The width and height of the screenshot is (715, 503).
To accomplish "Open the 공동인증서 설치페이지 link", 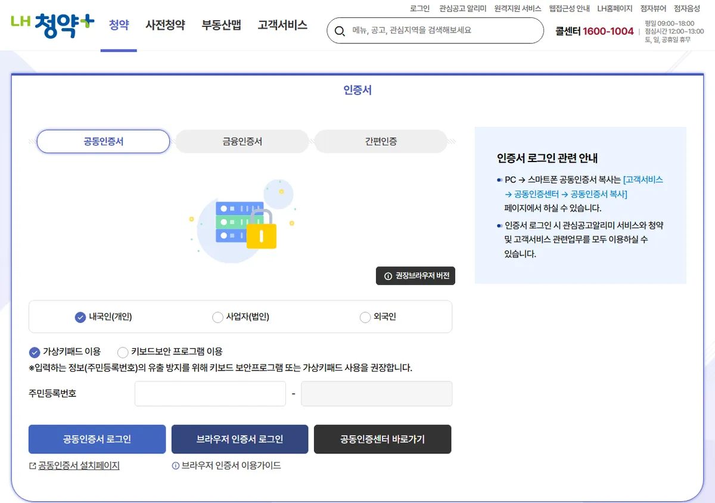I will click(x=79, y=465).
